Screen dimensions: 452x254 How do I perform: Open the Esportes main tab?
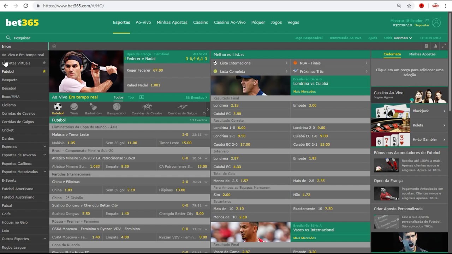click(121, 22)
